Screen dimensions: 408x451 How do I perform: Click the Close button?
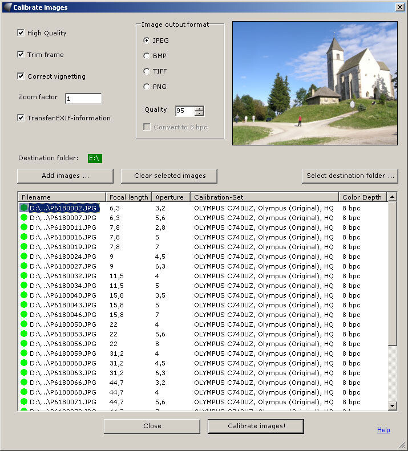(x=152, y=426)
